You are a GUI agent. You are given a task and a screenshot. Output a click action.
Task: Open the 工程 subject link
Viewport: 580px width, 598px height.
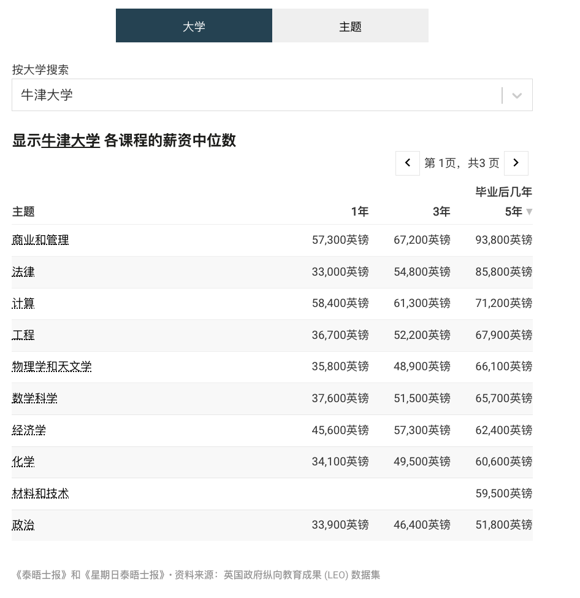pyautogui.click(x=23, y=335)
